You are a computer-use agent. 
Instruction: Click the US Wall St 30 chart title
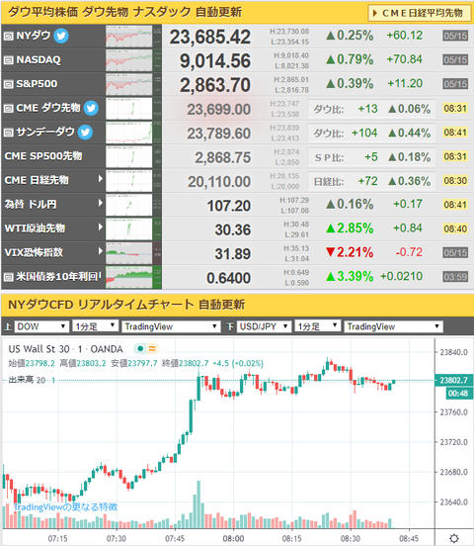click(x=65, y=349)
